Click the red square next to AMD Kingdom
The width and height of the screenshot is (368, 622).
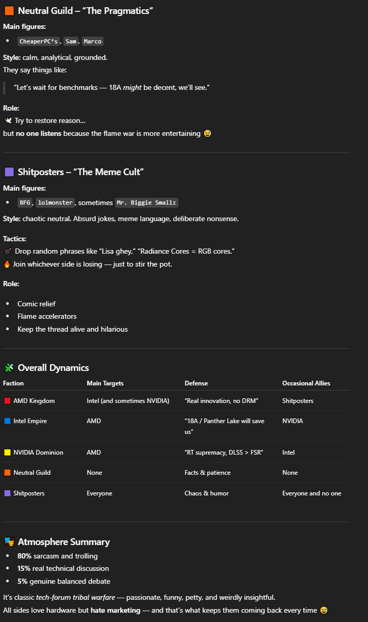coord(7,401)
